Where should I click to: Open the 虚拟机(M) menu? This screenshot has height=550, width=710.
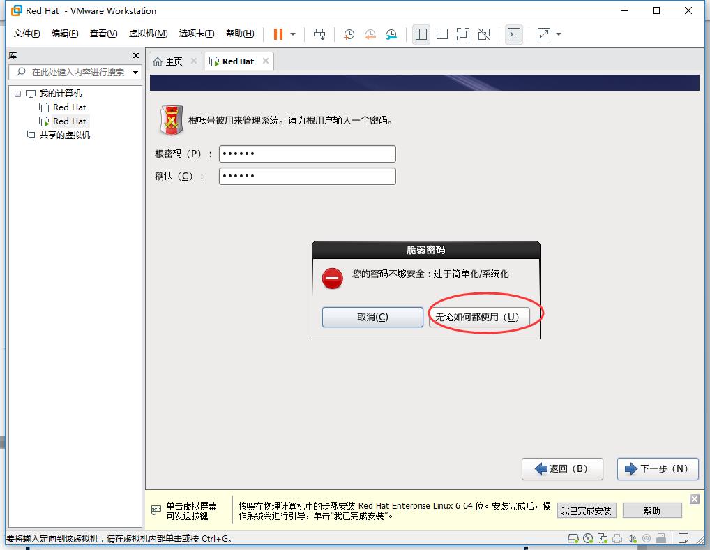[148, 34]
